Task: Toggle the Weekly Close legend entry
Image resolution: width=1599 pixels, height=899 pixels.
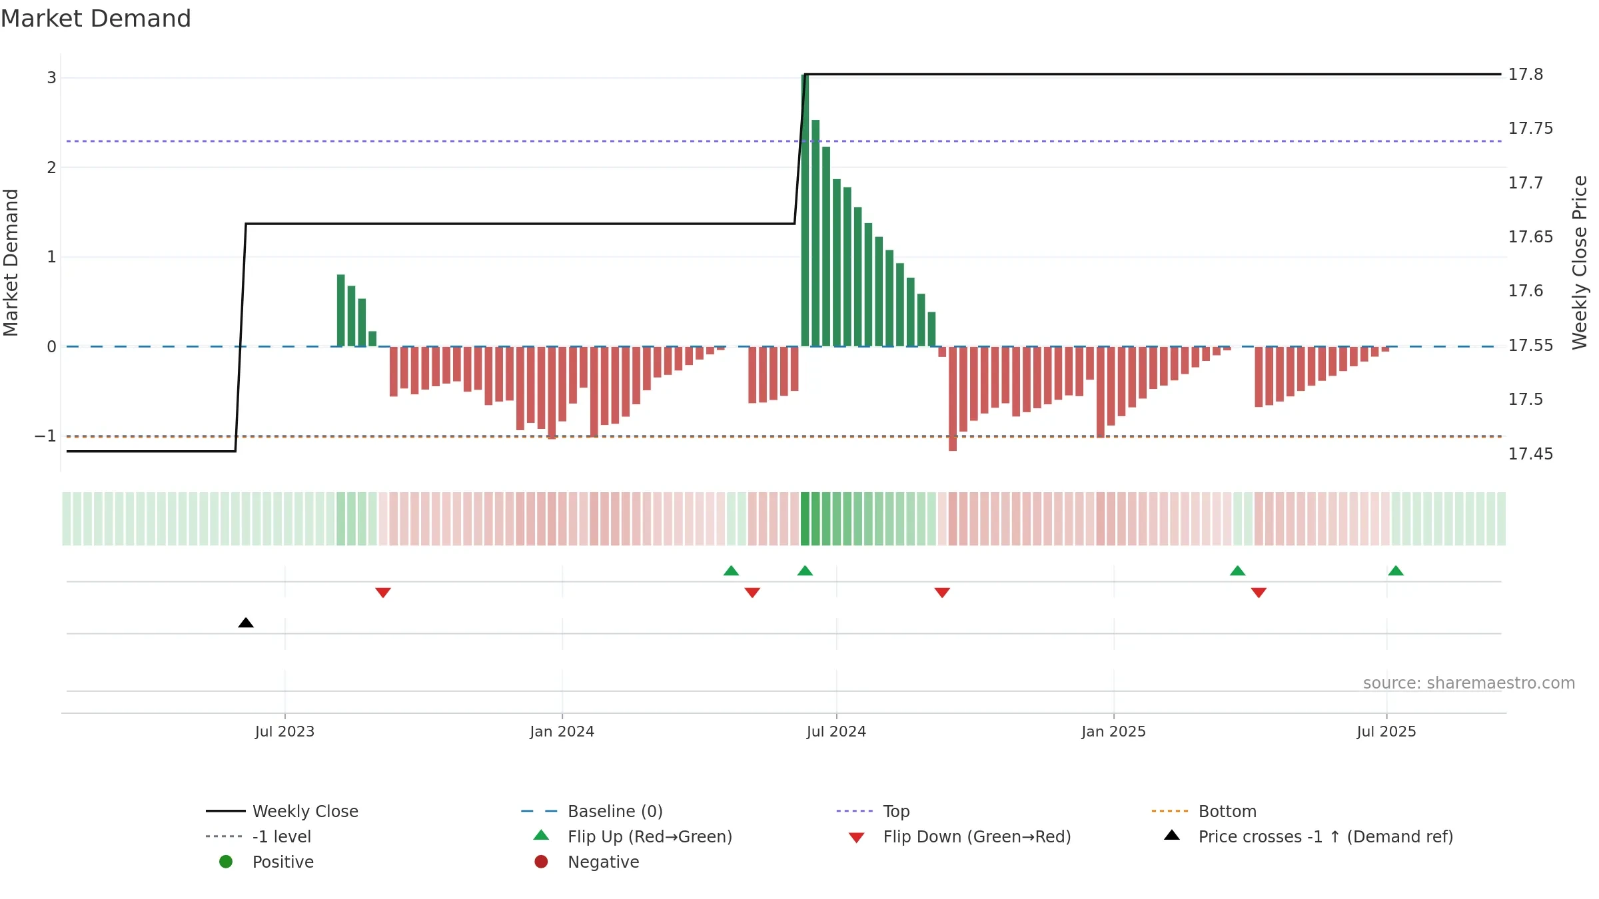Action: (282, 811)
